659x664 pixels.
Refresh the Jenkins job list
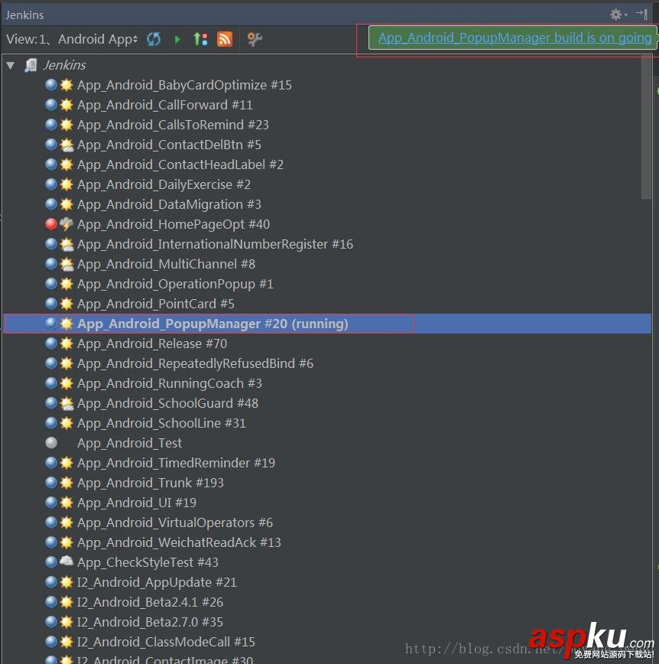click(154, 39)
